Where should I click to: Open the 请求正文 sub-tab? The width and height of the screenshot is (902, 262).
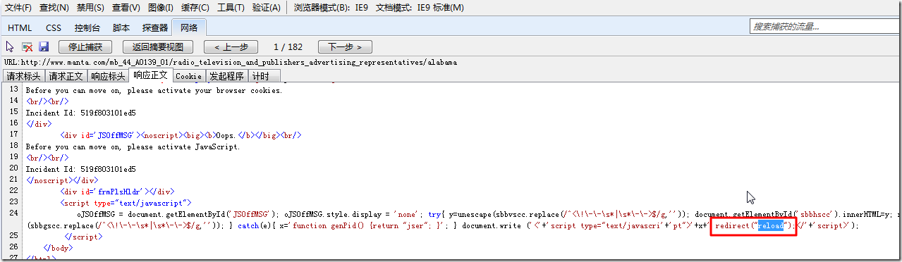[66, 76]
